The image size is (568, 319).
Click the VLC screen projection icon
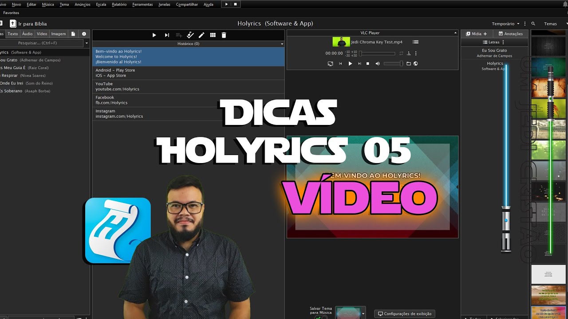click(330, 64)
